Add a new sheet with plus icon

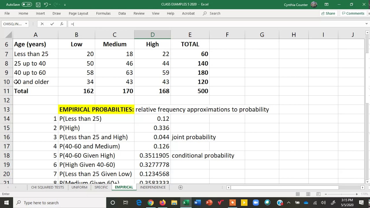point(180,187)
